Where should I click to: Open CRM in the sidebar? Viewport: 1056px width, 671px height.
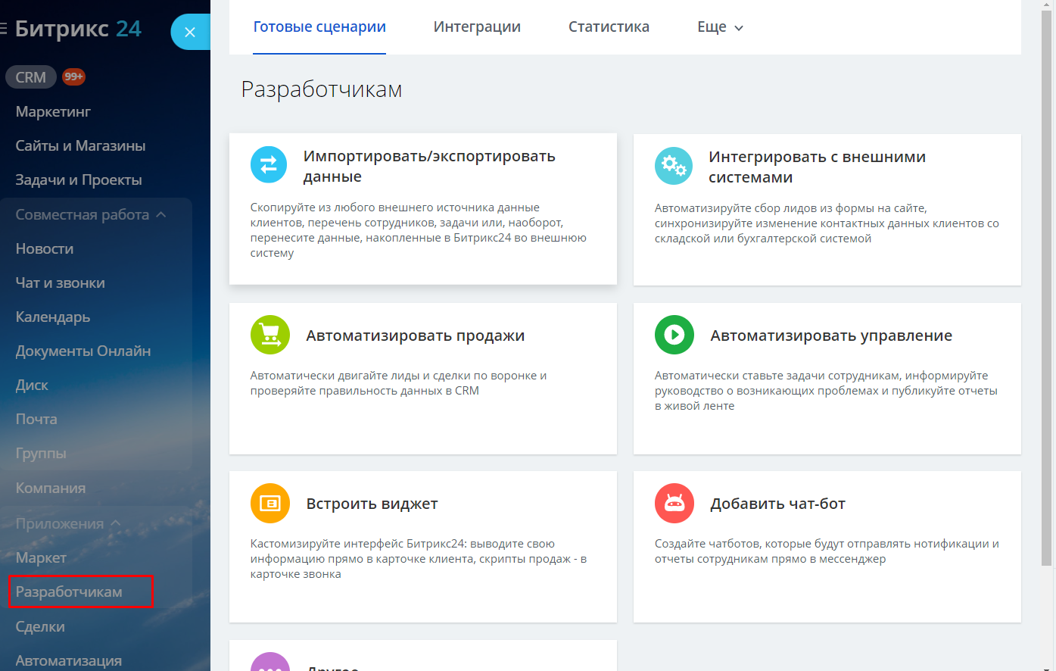click(31, 77)
